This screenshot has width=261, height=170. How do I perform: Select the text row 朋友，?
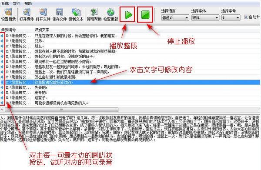pos(39,46)
